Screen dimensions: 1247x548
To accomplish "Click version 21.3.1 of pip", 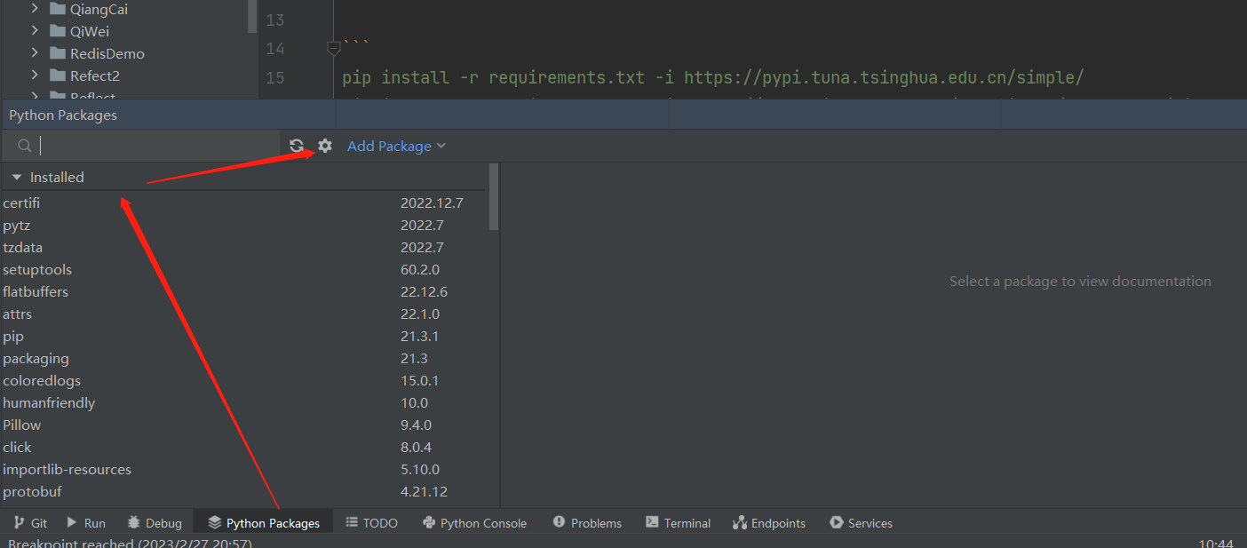I will [420, 337].
